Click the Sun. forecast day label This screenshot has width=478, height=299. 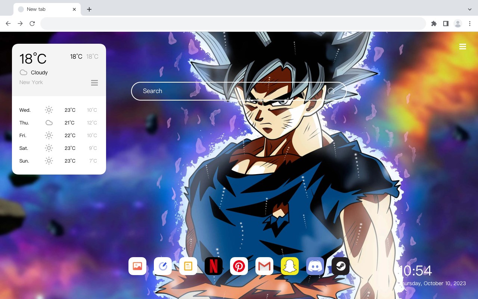[x=24, y=161]
